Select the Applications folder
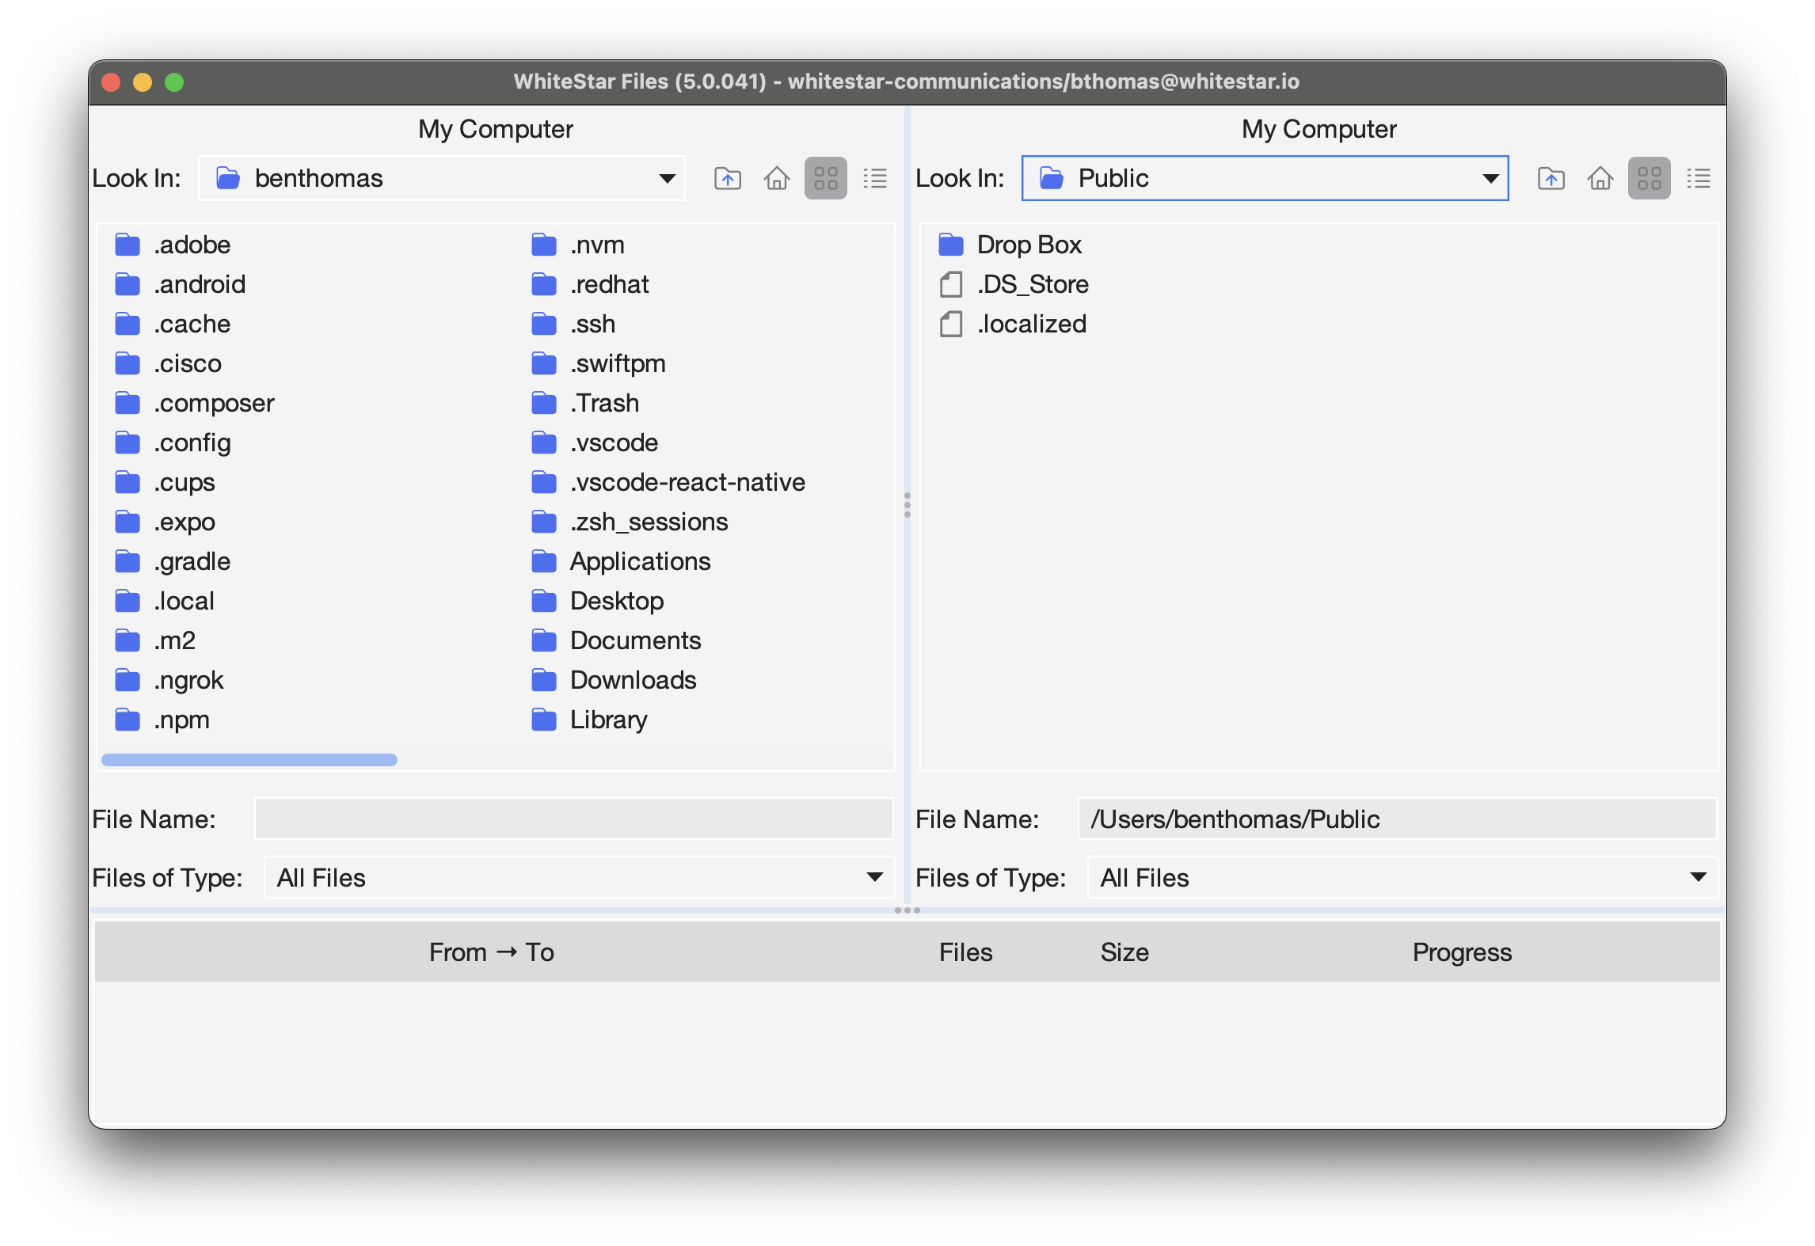This screenshot has height=1246, width=1815. tap(621, 561)
